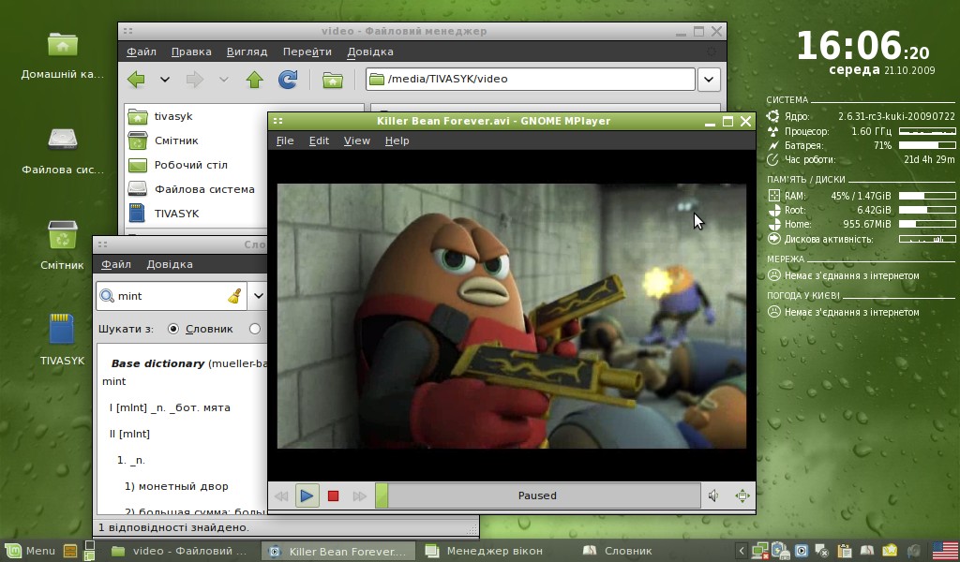This screenshot has height=562, width=960.
Task: Click the rewind button in MPlayer
Action: (281, 495)
